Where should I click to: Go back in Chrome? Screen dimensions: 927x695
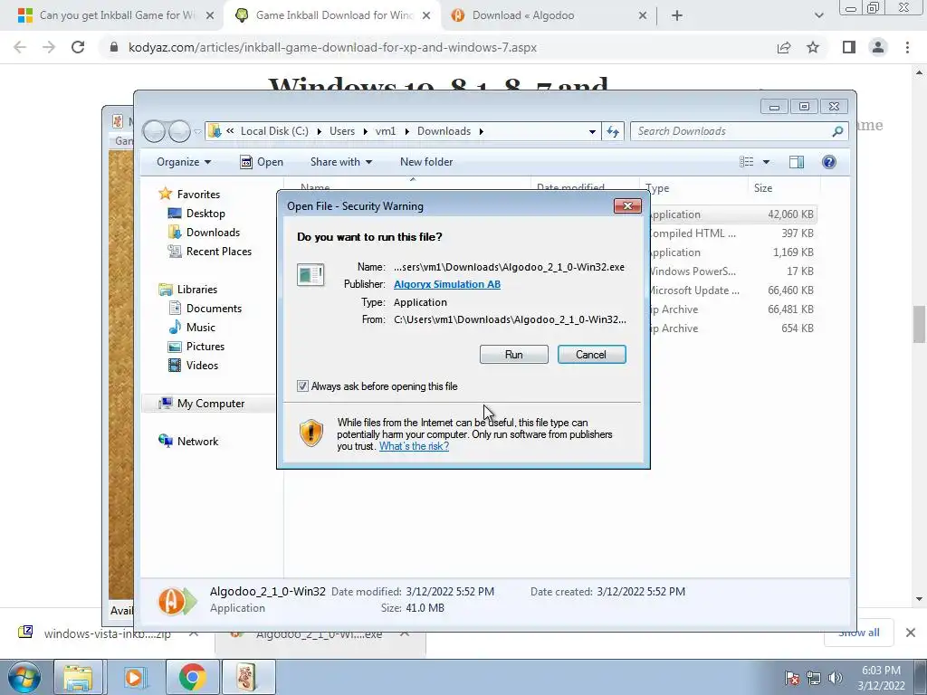20,47
